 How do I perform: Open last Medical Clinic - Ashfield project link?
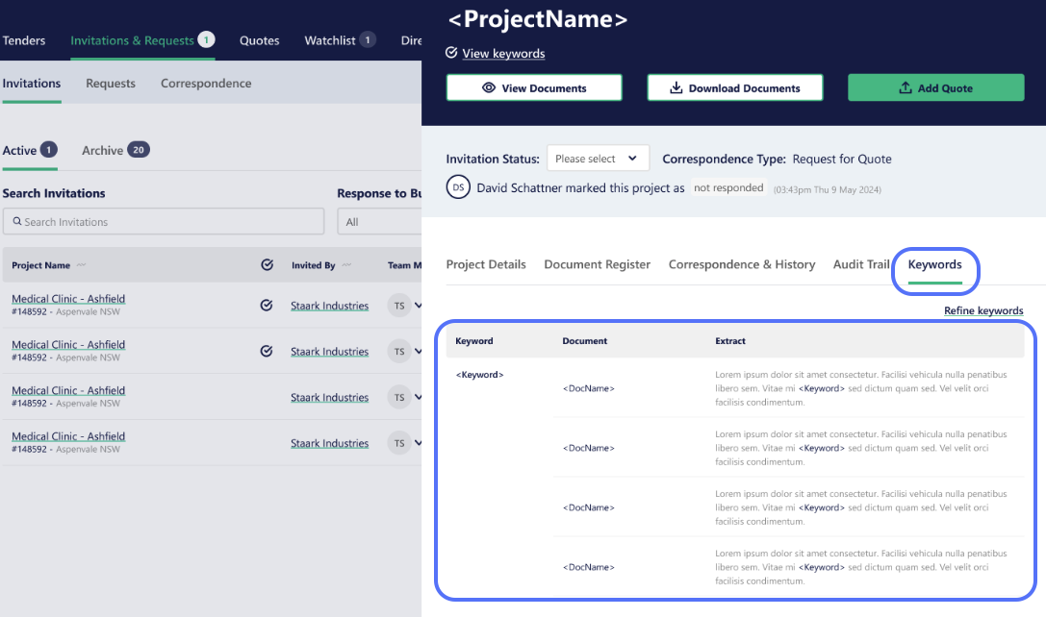coord(68,436)
